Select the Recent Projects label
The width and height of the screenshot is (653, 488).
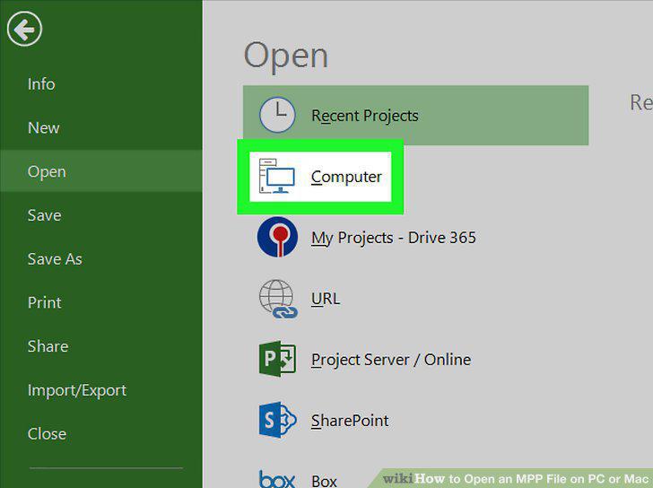click(365, 116)
